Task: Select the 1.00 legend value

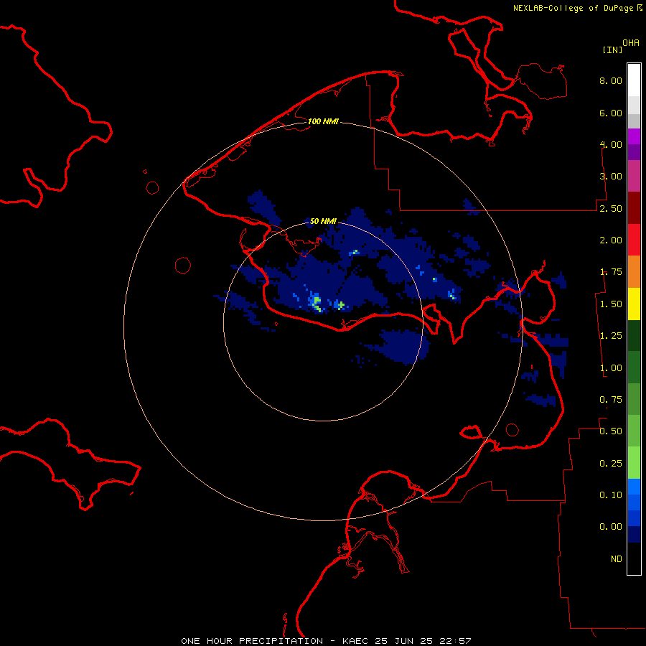Action: point(611,368)
